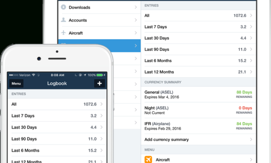Open Aircraft in tablet sidebar
The width and height of the screenshot is (271, 163).
[99, 33]
